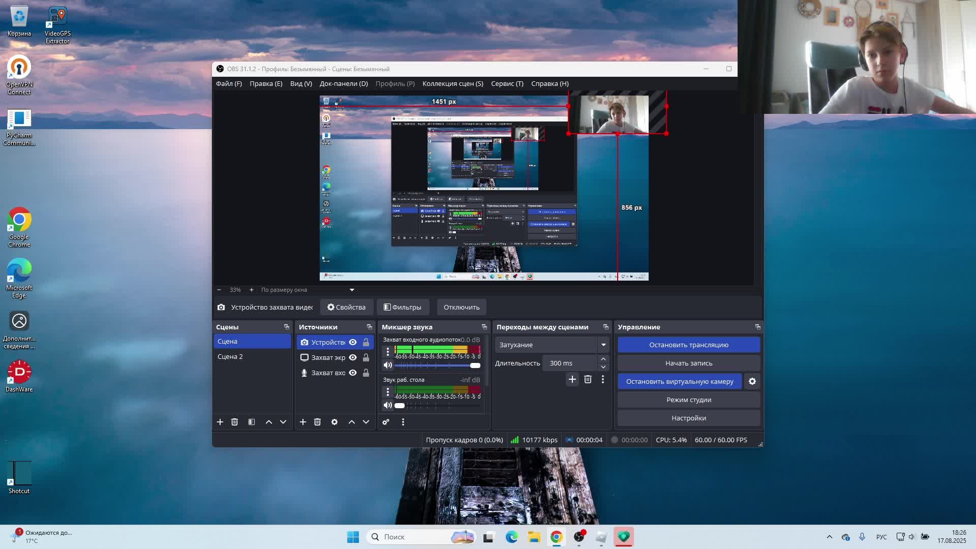Open source properties gear in Sources panel
The image size is (976, 549).
pos(334,422)
